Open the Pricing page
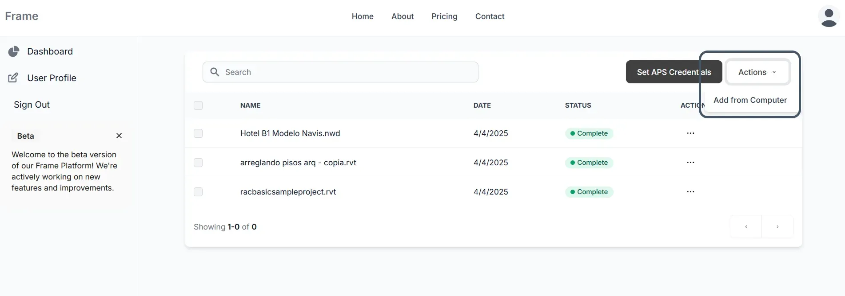Image resolution: width=845 pixels, height=296 pixels. click(x=444, y=16)
